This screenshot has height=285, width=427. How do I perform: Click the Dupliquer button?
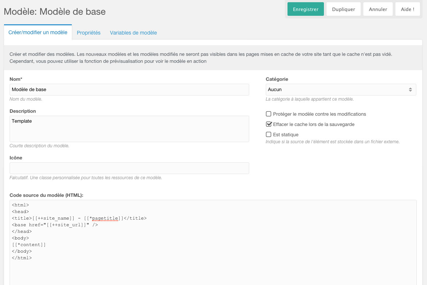pos(343,9)
